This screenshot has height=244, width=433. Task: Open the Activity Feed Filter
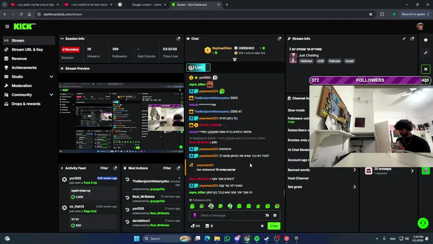coord(104,168)
